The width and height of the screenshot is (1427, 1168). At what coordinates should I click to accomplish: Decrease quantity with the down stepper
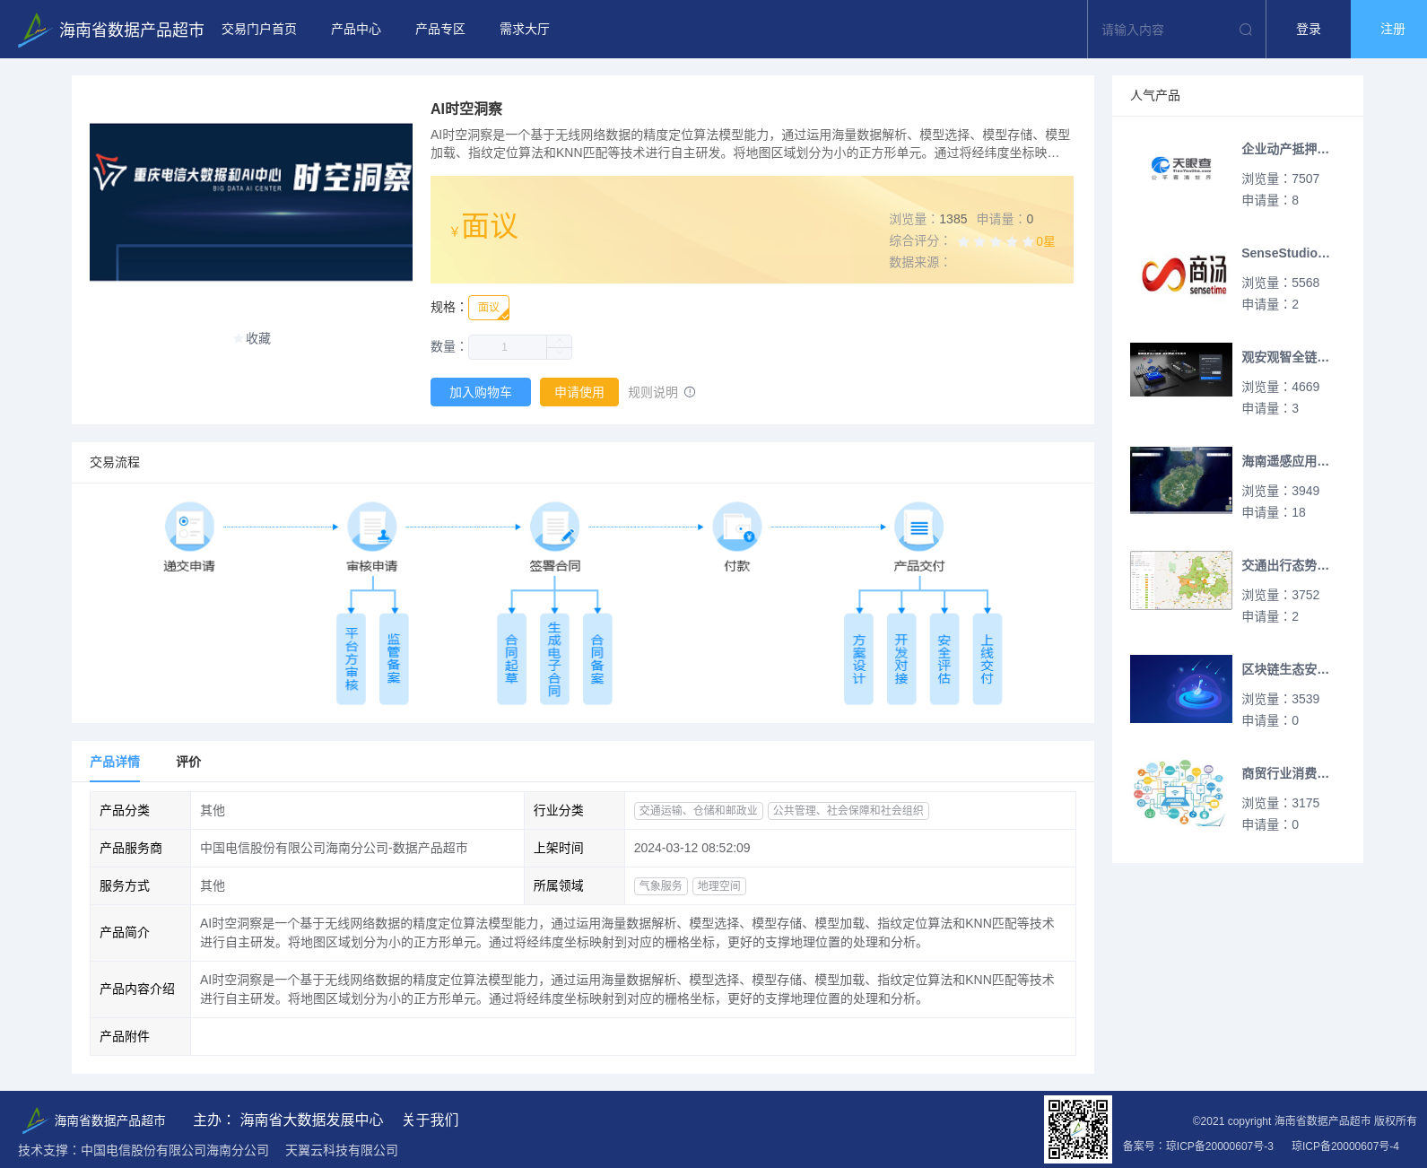coord(560,353)
